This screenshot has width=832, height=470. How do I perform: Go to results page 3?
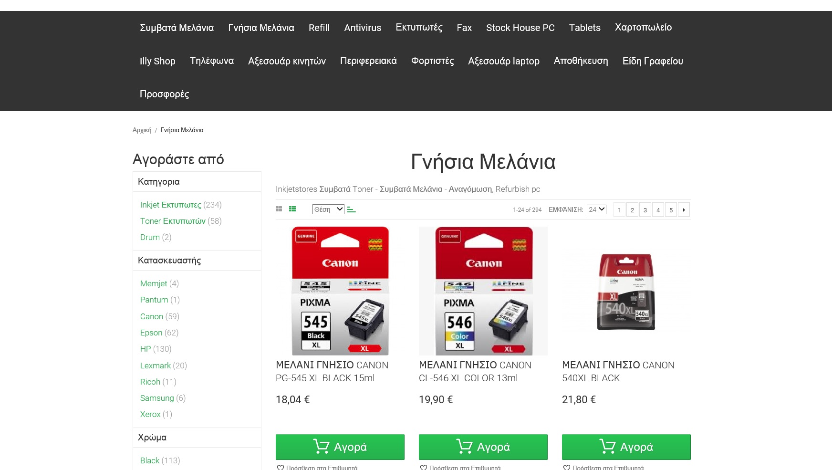645,209
